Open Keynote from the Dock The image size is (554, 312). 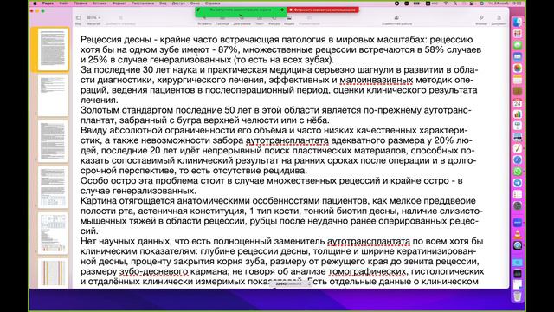pos(518,126)
